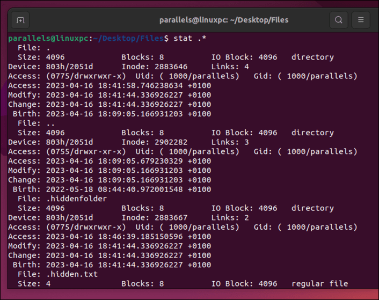The height and width of the screenshot is (300, 379).
Task: Click the 'Links: 2' value
Action: click(230, 218)
